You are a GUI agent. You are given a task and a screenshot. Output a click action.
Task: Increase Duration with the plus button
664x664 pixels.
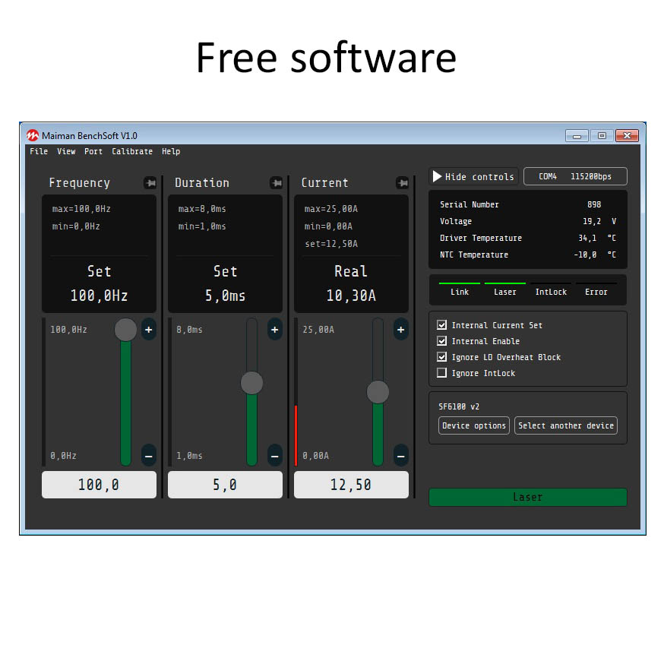coord(275,330)
